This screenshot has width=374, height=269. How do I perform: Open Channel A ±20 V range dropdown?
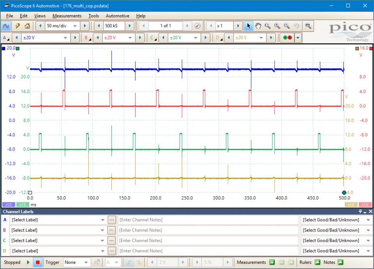(x=65, y=38)
